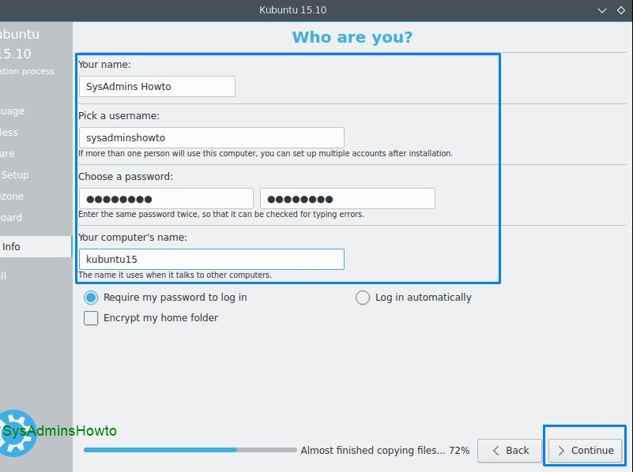The image size is (633, 472).
Task: Go back with the Back button
Action: (510, 450)
